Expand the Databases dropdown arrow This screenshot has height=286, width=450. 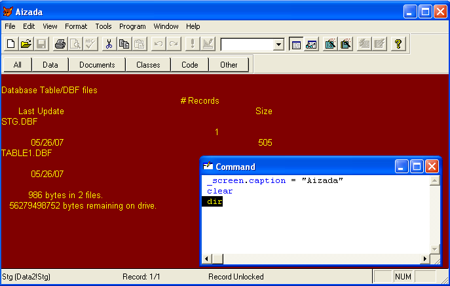point(278,45)
